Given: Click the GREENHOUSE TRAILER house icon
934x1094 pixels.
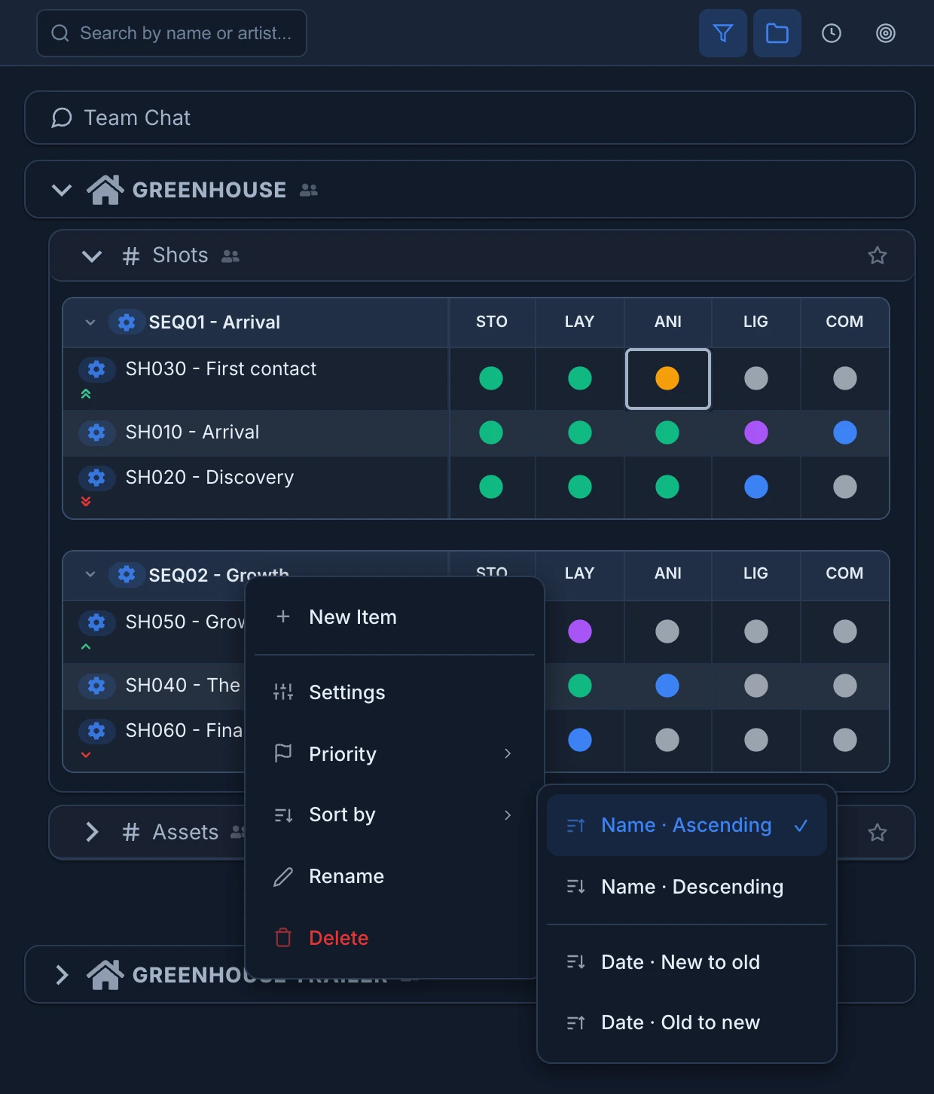Looking at the screenshot, I should [105, 974].
